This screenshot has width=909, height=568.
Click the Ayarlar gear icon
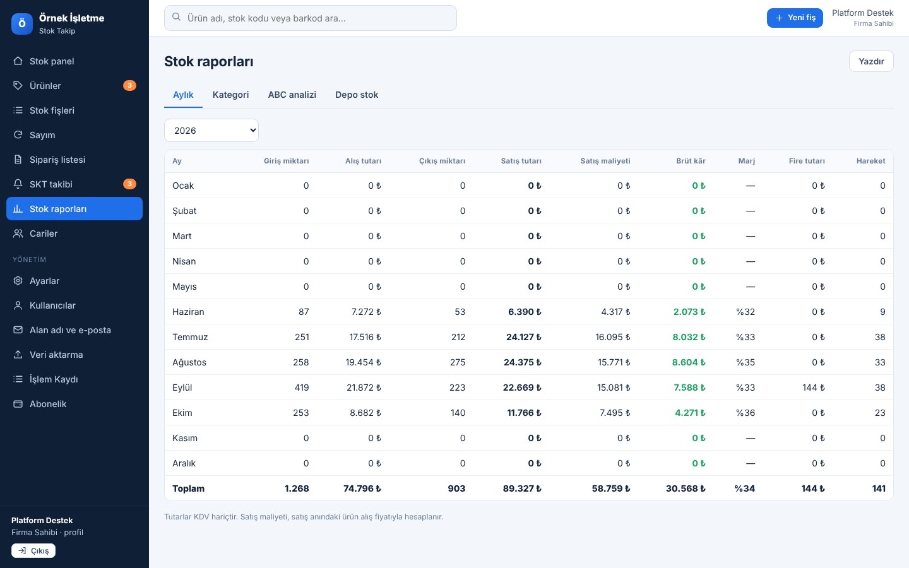pos(18,281)
